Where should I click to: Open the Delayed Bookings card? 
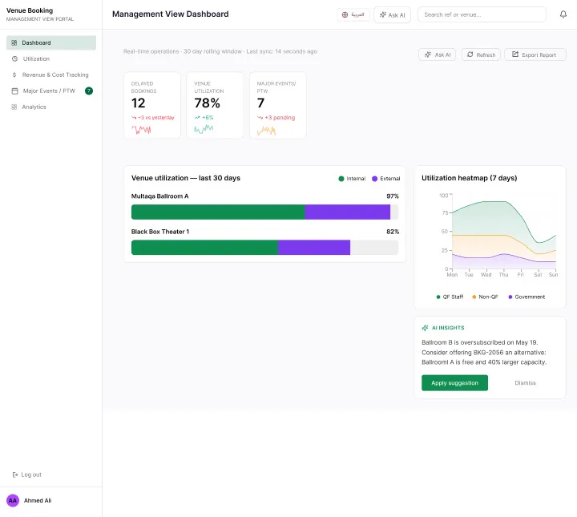152,105
